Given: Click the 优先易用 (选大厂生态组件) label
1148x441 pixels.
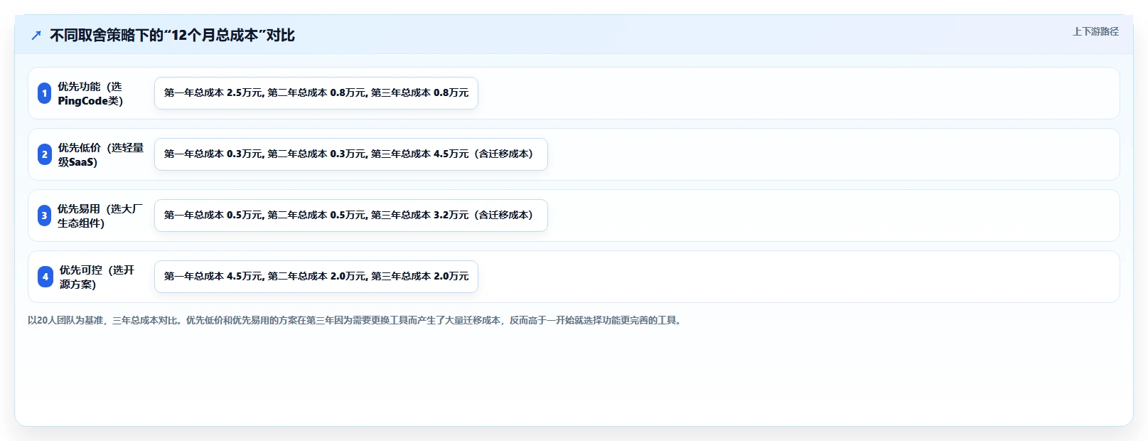Looking at the screenshot, I should pyautogui.click(x=100, y=216).
